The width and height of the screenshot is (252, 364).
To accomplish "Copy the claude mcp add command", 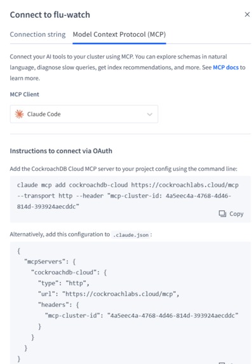I will pyautogui.click(x=231, y=213).
